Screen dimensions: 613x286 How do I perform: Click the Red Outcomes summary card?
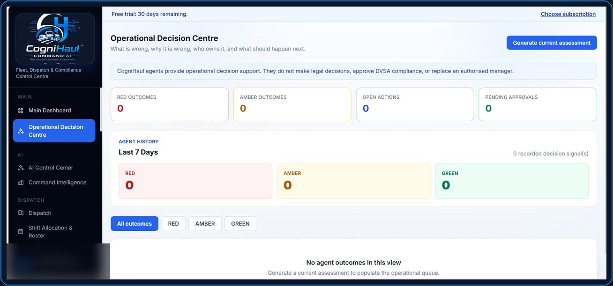point(170,104)
